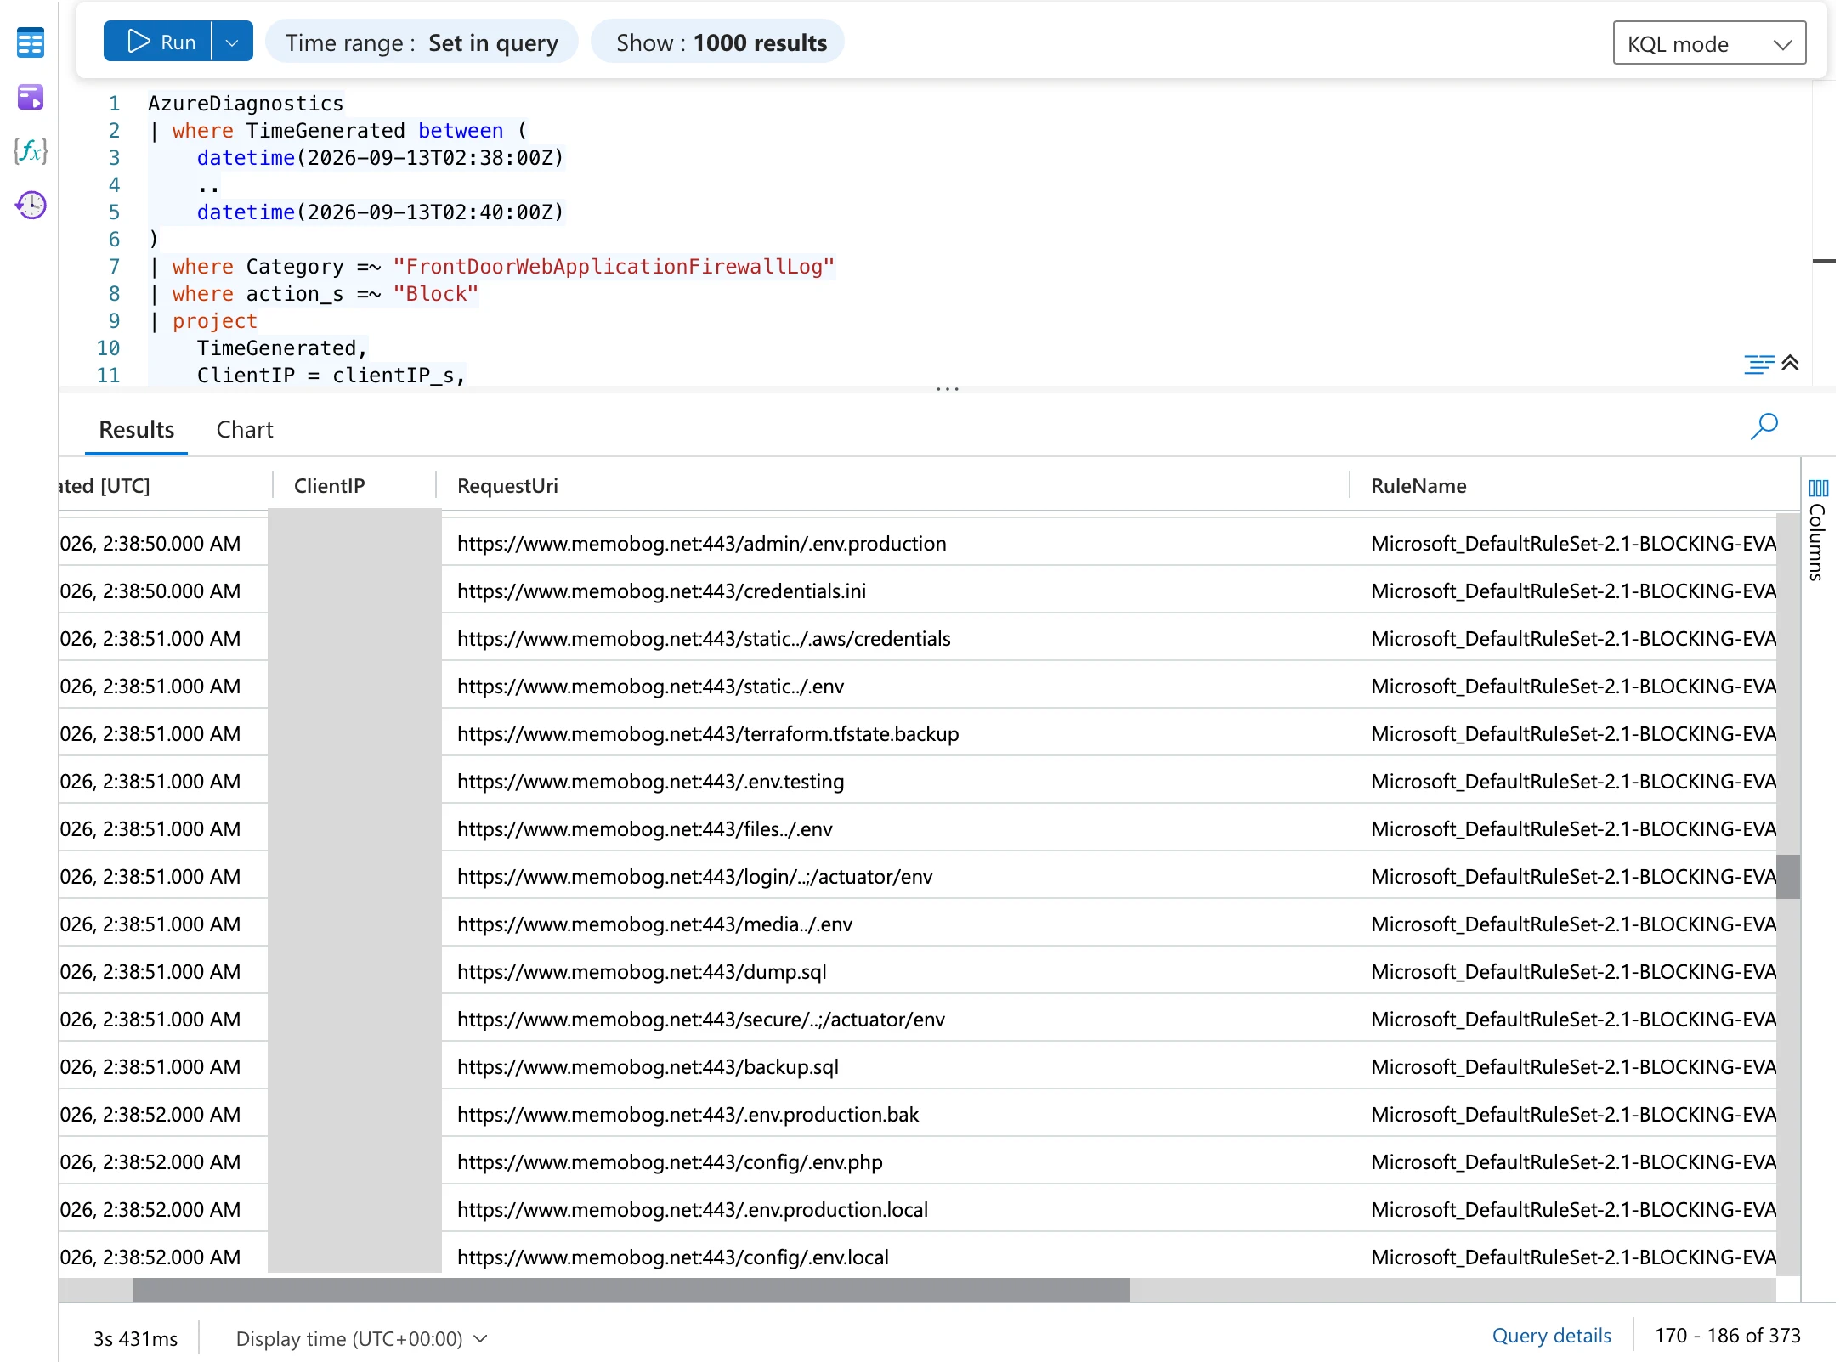Click the format query icon
The width and height of the screenshot is (1840, 1362).
(1758, 364)
